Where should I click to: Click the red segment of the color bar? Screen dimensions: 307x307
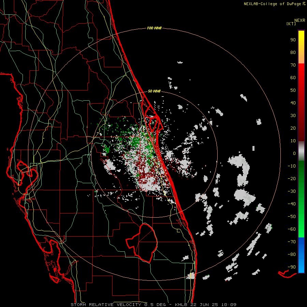pos(301,102)
